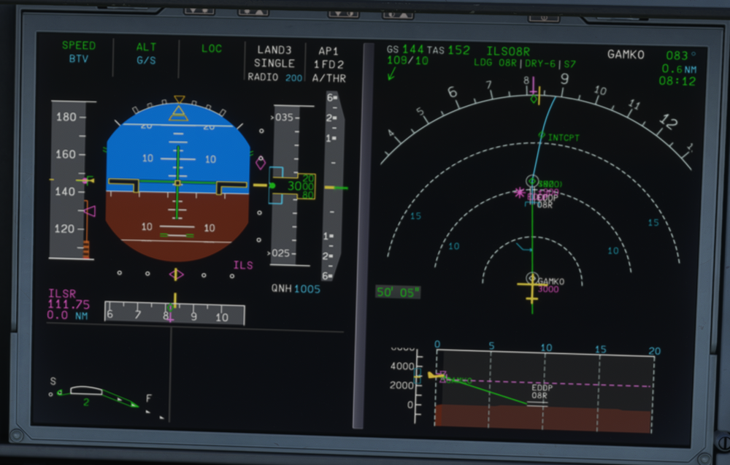
Task: Click the ILS08R approach label
Action: (507, 51)
